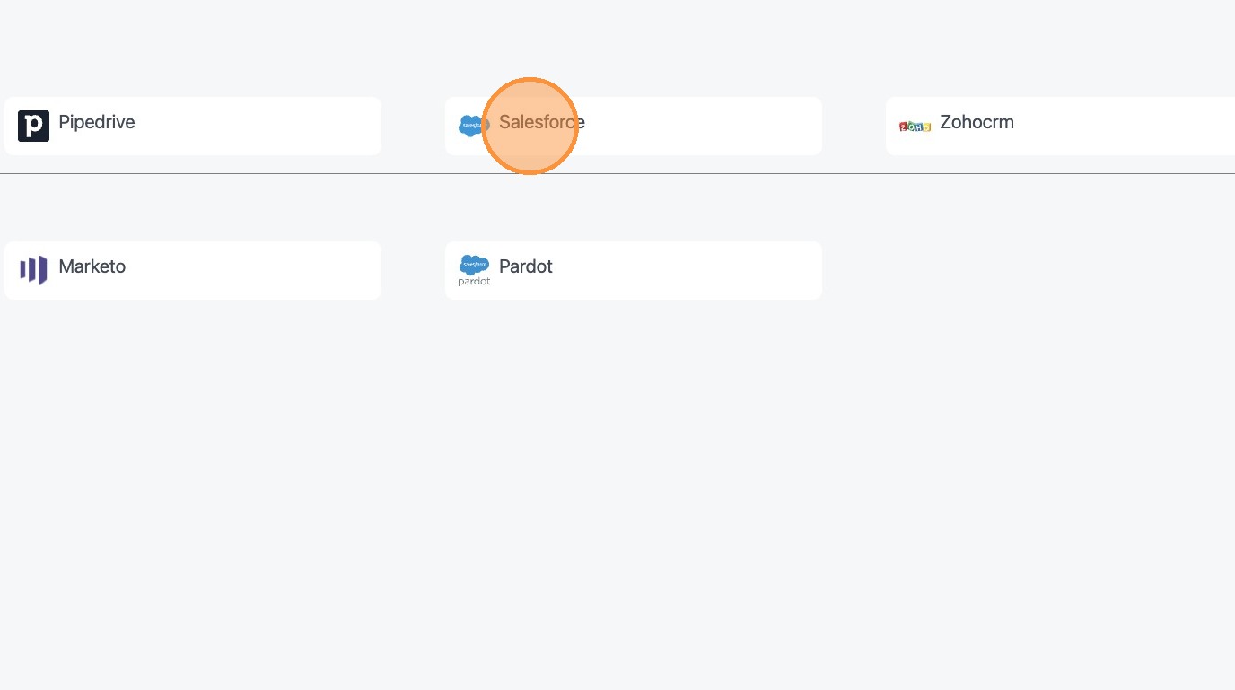Click the Pipedrive black 'p' logo icon
1235x690 pixels.
pos(33,126)
